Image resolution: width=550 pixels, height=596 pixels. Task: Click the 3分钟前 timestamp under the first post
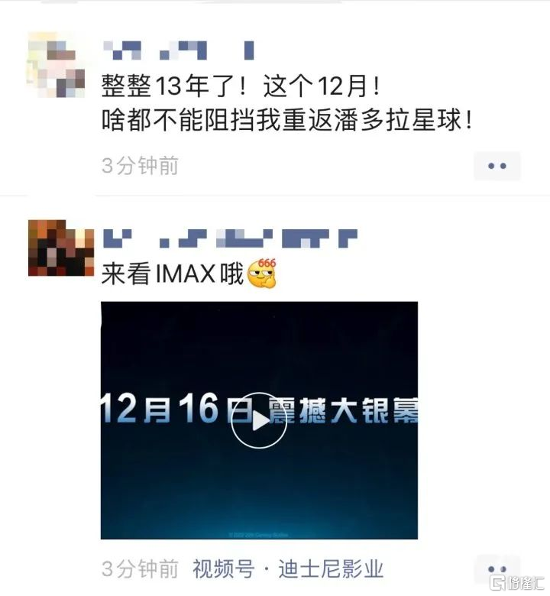(x=140, y=166)
